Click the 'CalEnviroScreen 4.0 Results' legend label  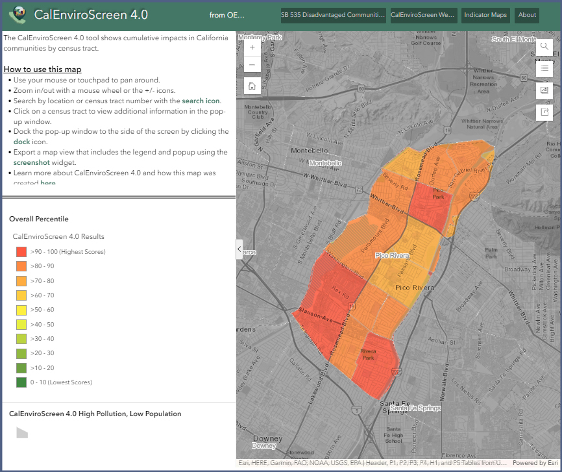(x=58, y=236)
